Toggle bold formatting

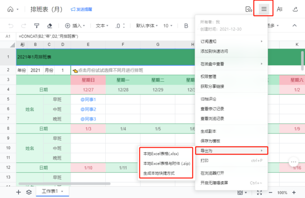point(186,26)
